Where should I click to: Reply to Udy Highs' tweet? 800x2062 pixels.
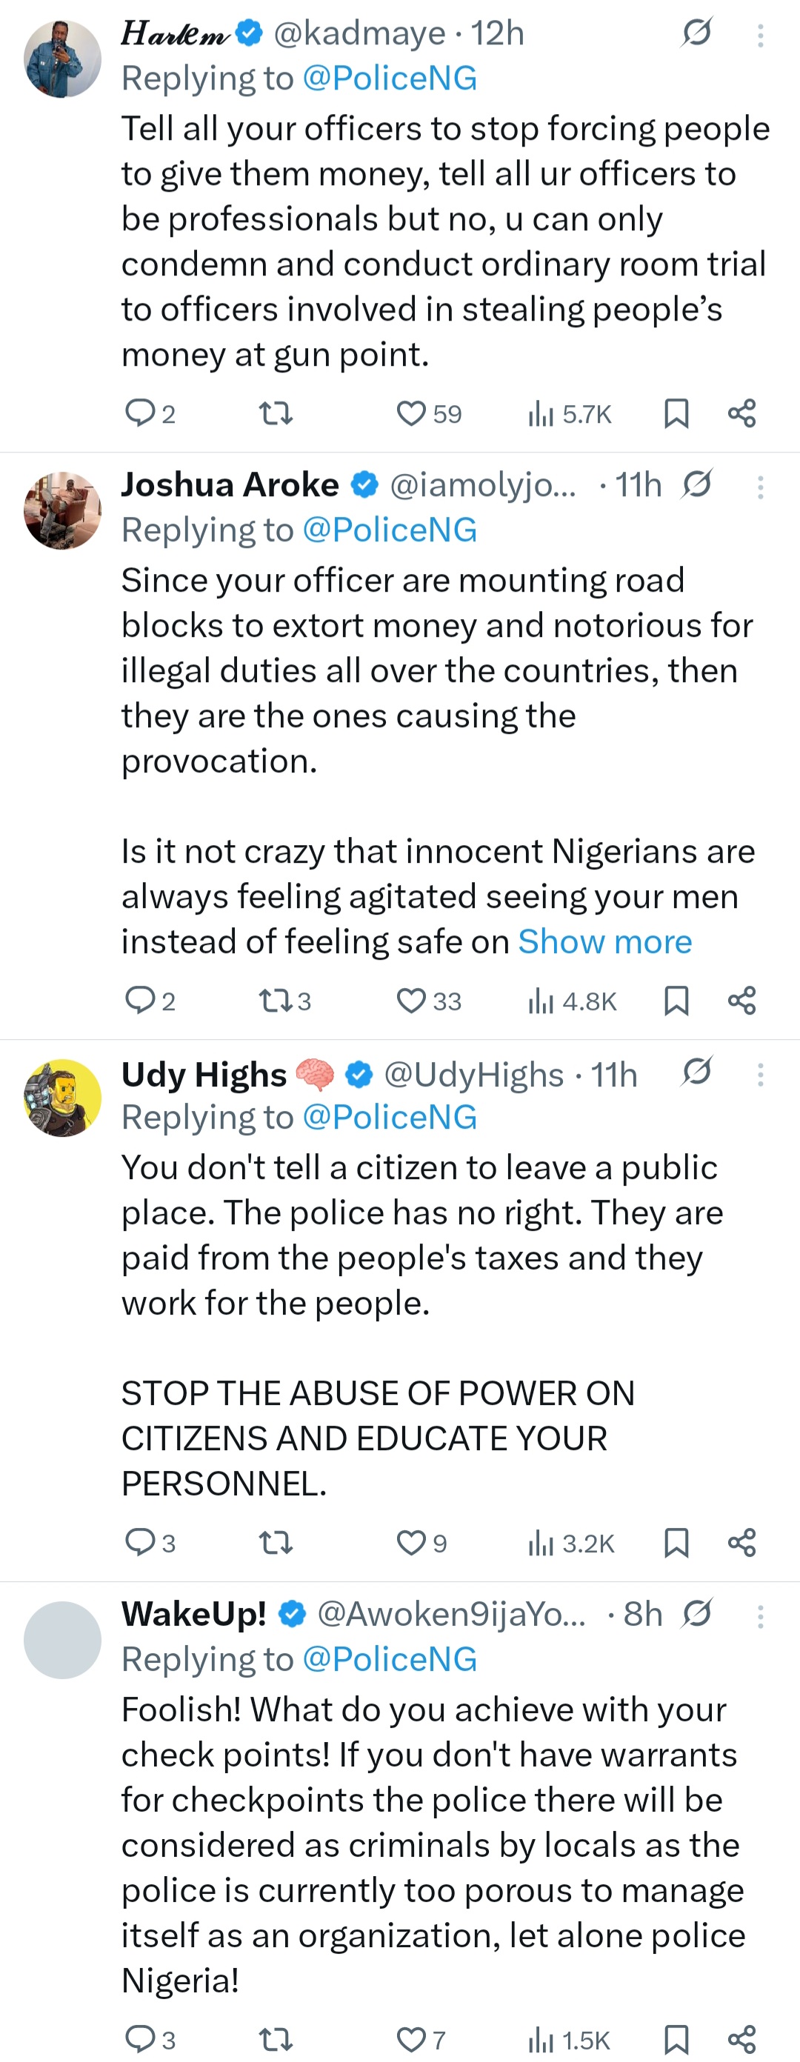[x=141, y=1543]
